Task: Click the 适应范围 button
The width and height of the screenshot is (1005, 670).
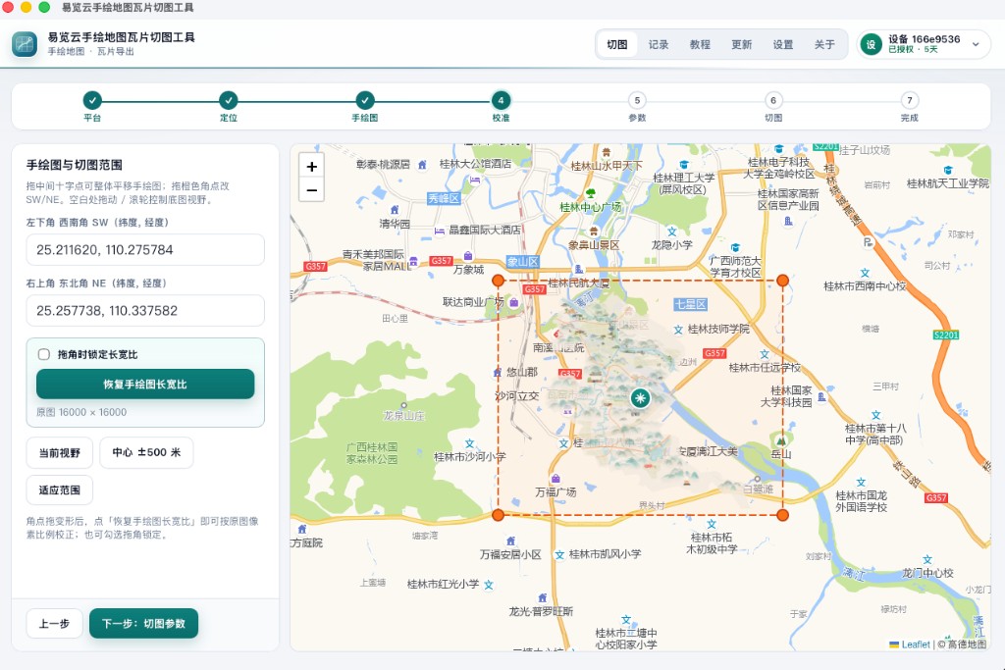Action: [60, 490]
